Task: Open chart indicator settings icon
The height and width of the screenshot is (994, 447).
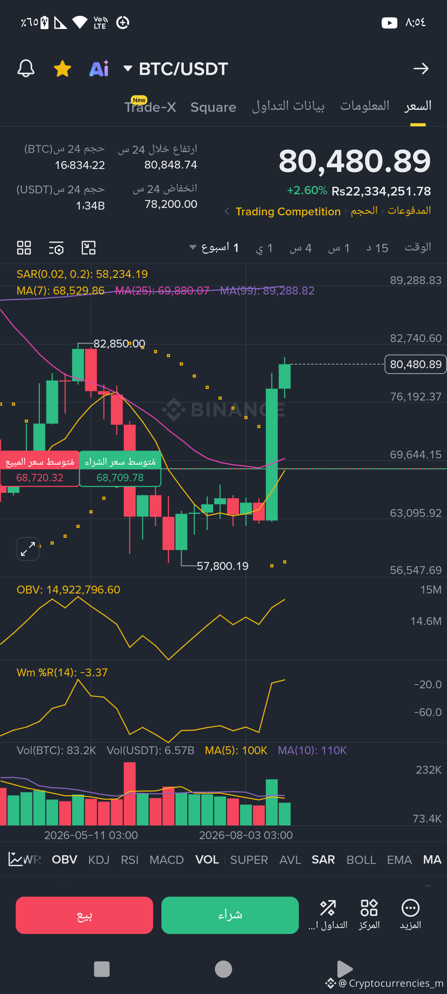Action: 56,248
